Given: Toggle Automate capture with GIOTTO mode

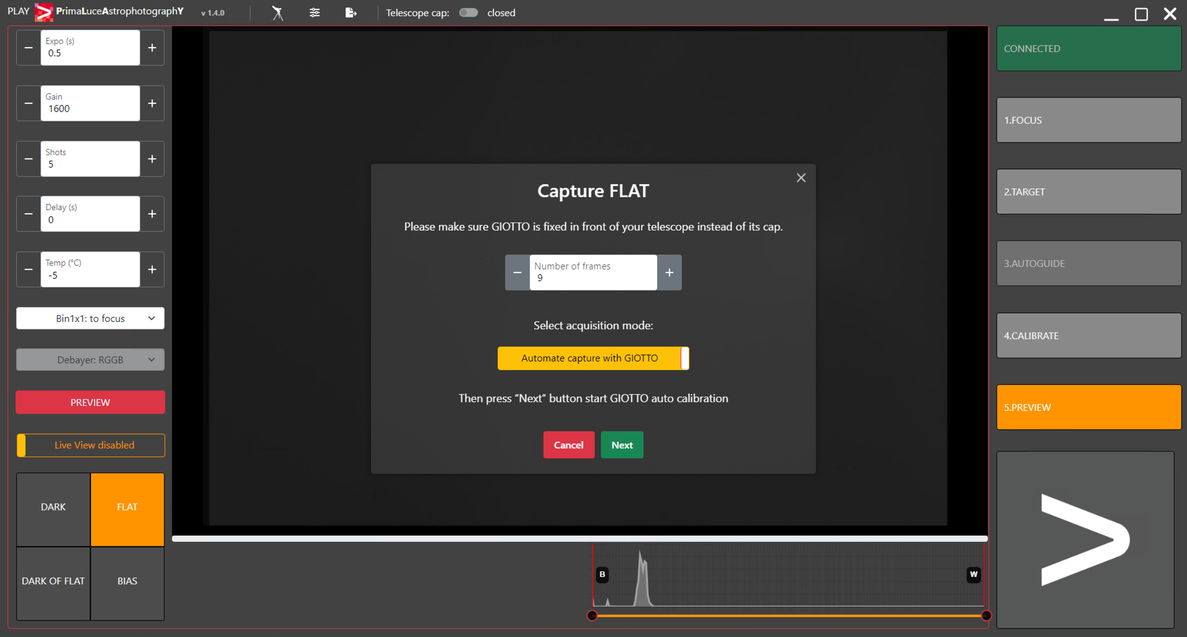Looking at the screenshot, I should [x=593, y=358].
